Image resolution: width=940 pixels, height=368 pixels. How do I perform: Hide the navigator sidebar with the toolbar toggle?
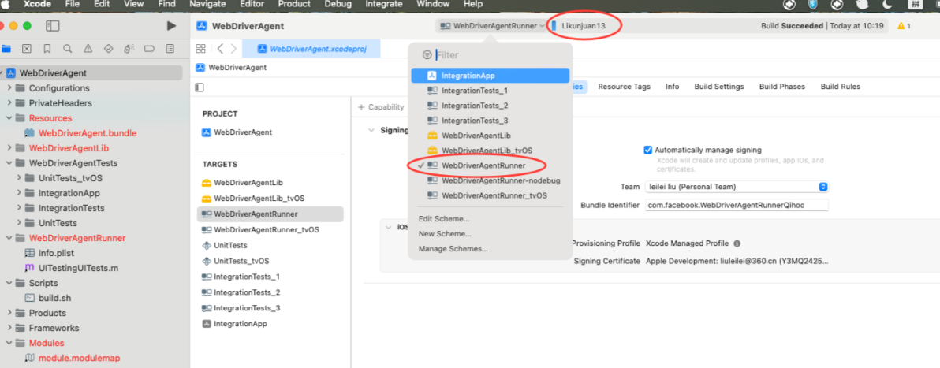click(53, 26)
